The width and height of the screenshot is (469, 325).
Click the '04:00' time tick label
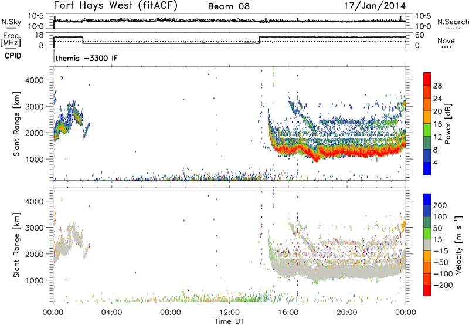click(111, 313)
